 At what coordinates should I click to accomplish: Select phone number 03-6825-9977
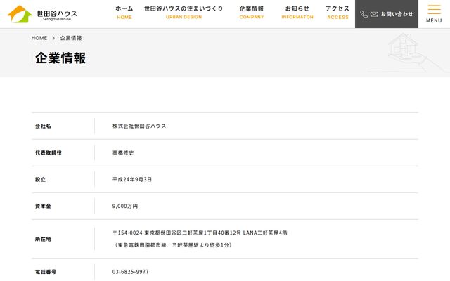coord(131,272)
